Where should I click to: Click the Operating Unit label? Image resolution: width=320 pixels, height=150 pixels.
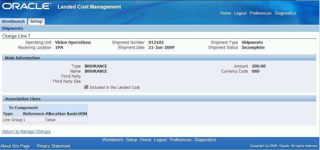click(x=38, y=42)
